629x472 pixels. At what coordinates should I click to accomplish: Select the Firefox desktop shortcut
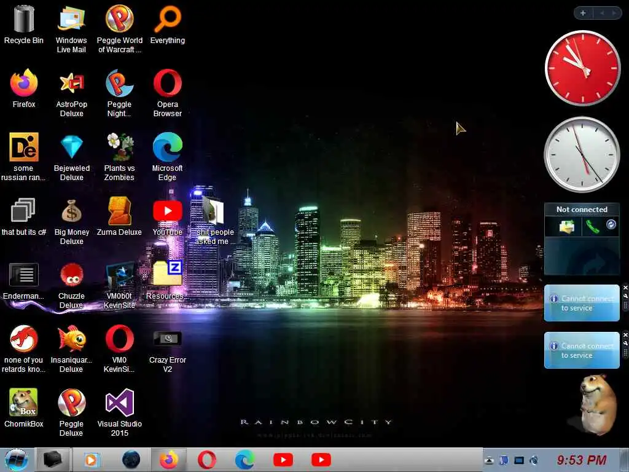click(24, 88)
